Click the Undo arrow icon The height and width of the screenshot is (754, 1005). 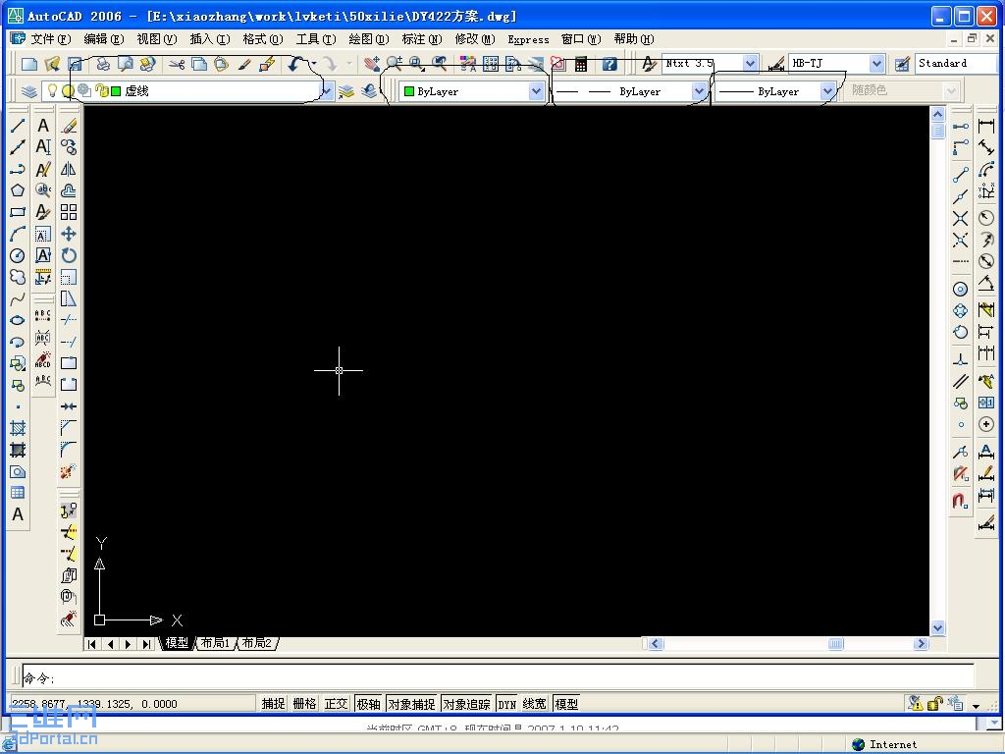pos(294,64)
